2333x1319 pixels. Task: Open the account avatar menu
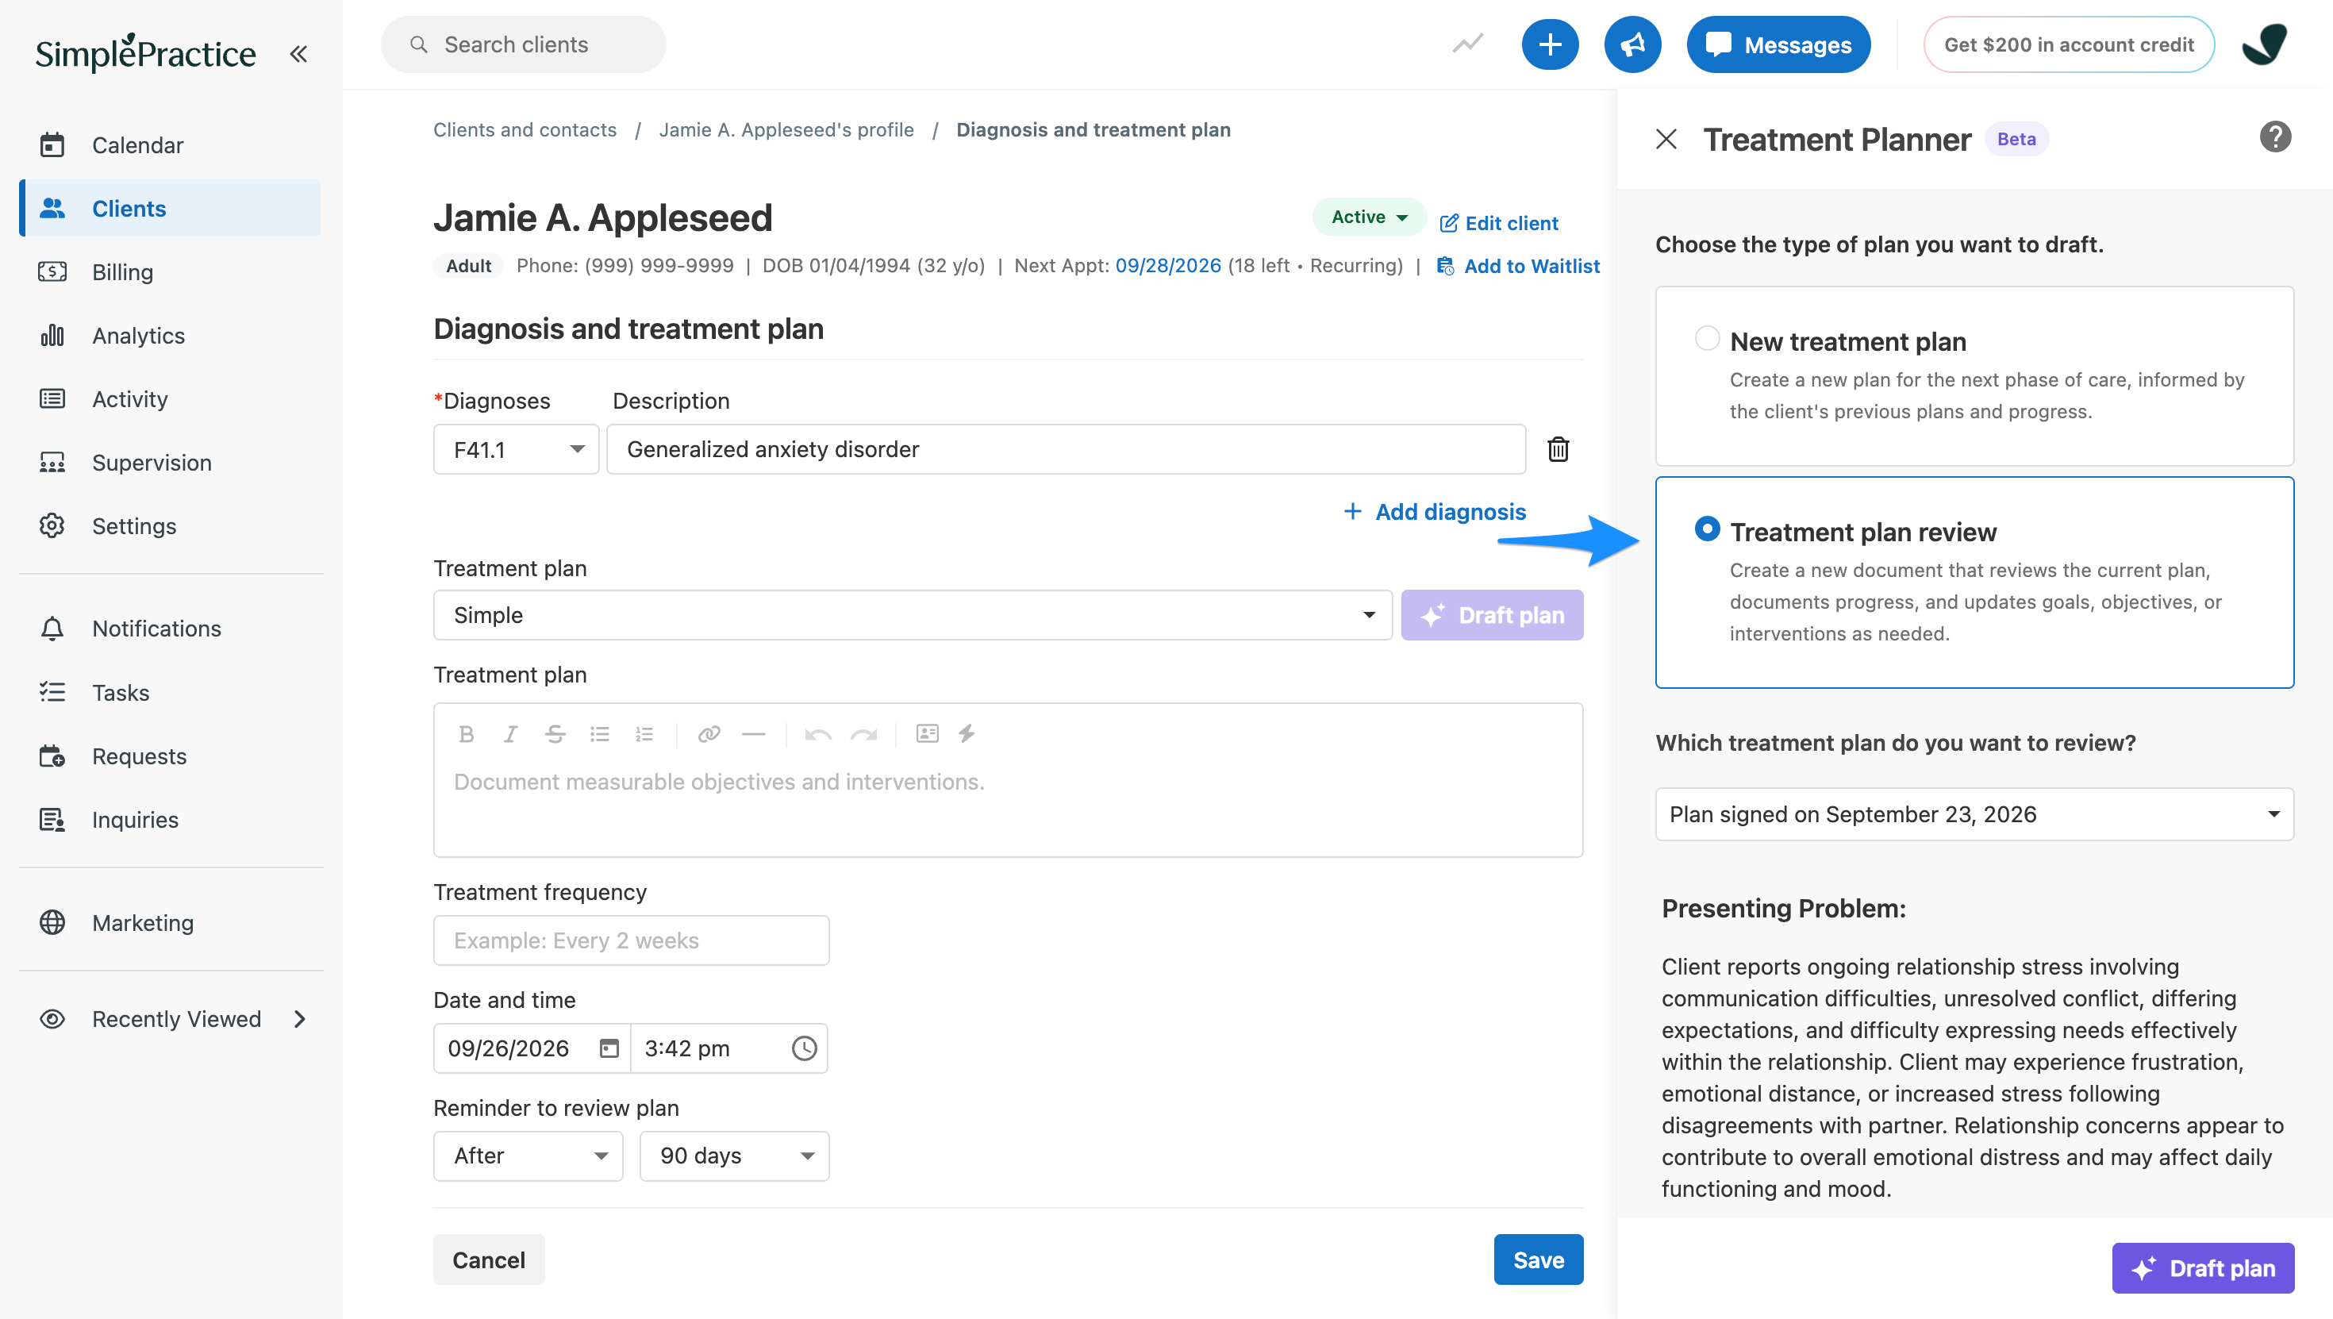point(2264,44)
